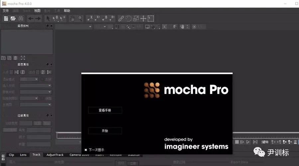
Task: Select the scale tool icon
Action: point(136,19)
